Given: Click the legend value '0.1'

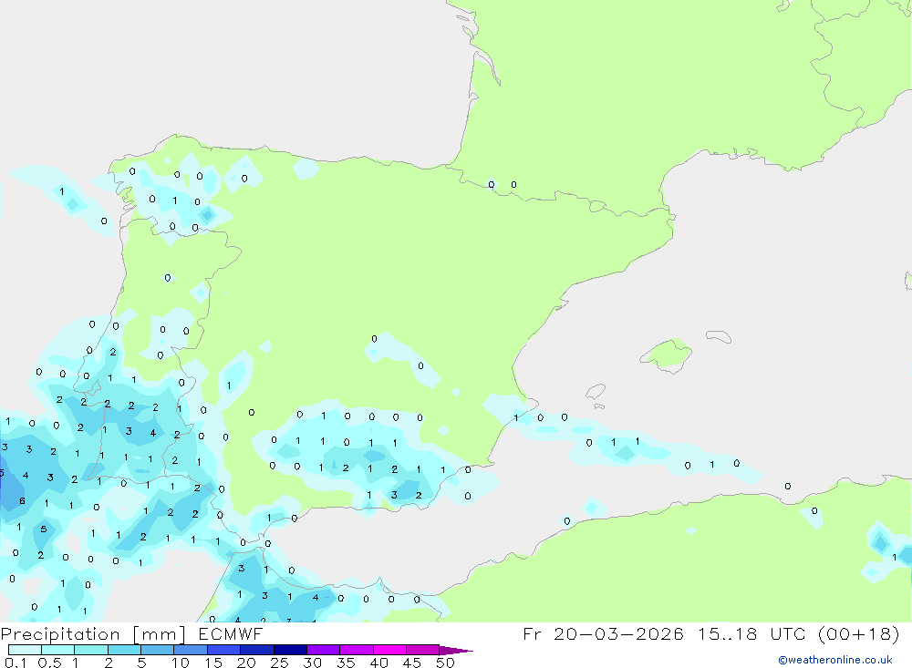Looking at the screenshot, I should point(16,663).
